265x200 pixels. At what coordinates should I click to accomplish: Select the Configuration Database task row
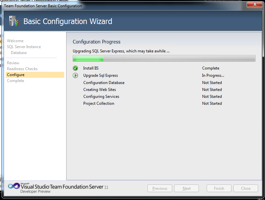click(104, 83)
